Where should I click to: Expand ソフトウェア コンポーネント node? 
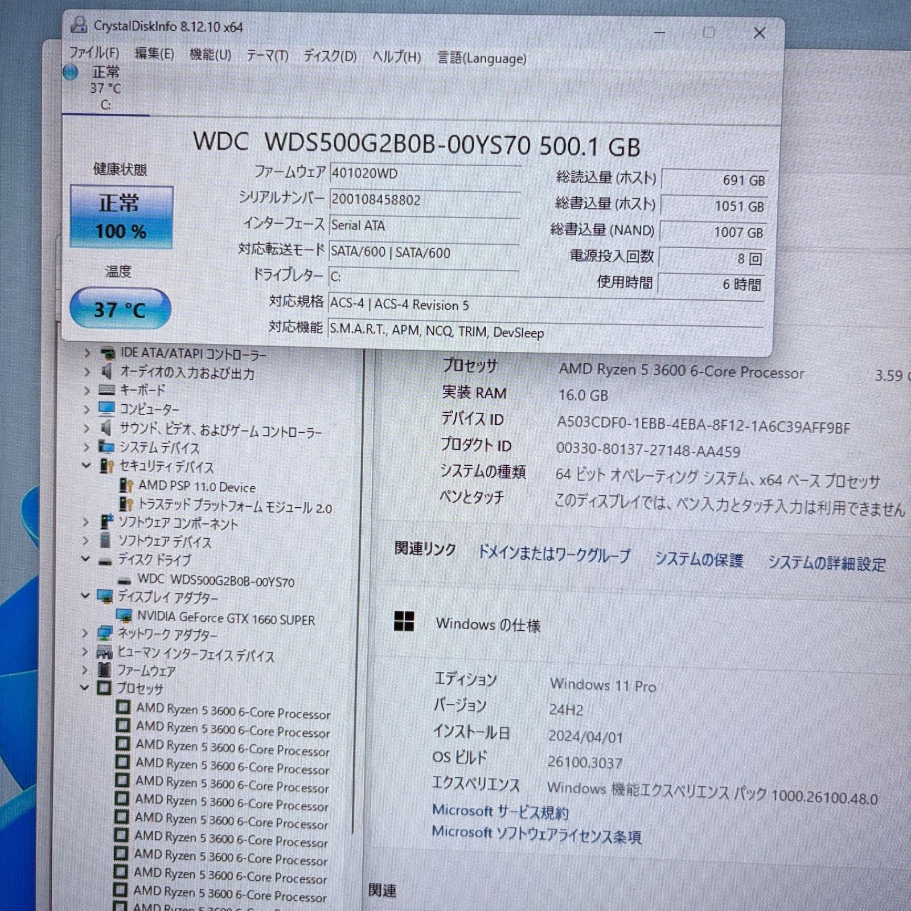click(86, 522)
